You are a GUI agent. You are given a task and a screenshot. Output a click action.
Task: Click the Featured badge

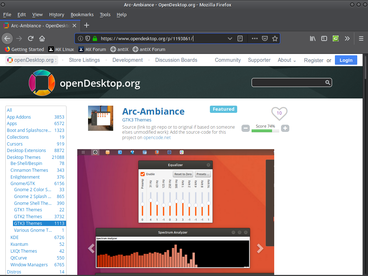pyautogui.click(x=224, y=109)
